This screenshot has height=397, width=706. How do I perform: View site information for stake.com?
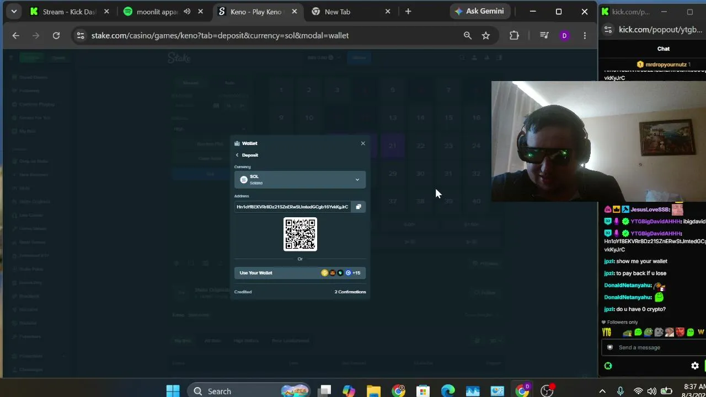[x=81, y=35]
